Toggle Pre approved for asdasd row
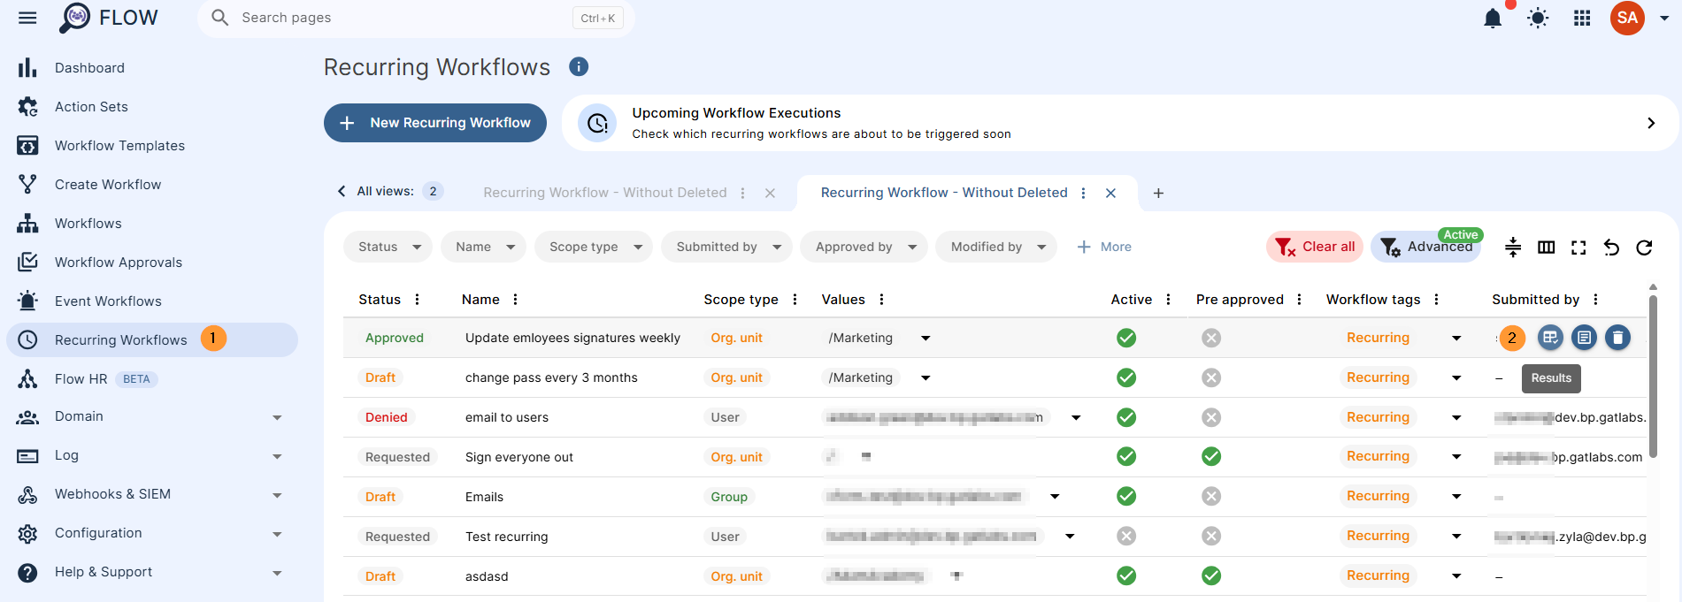Screen dimensions: 1682x602 [x=1211, y=575]
